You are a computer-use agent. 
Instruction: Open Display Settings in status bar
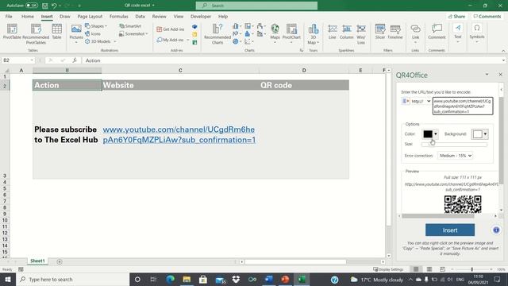coord(388,269)
